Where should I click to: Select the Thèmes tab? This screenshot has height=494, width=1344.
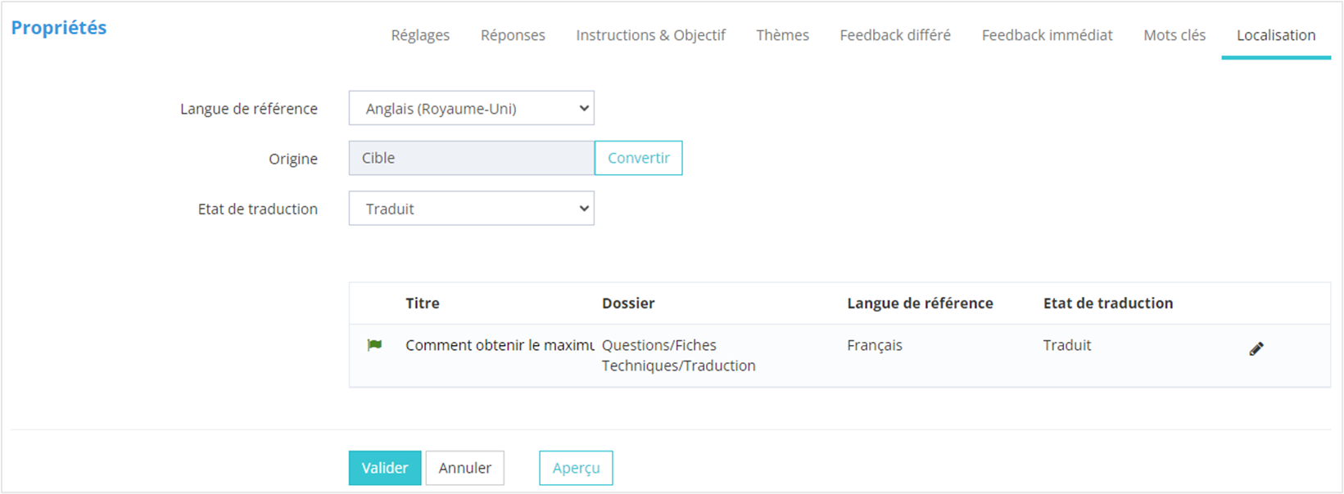point(782,35)
